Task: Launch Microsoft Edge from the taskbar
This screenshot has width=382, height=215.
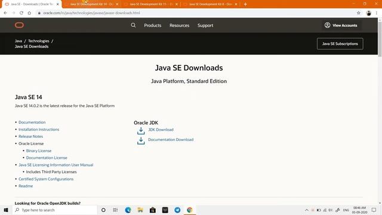Action: pyautogui.click(x=128, y=210)
